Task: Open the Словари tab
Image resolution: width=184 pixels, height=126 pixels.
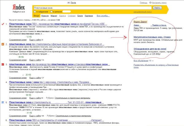Action: (71, 16)
